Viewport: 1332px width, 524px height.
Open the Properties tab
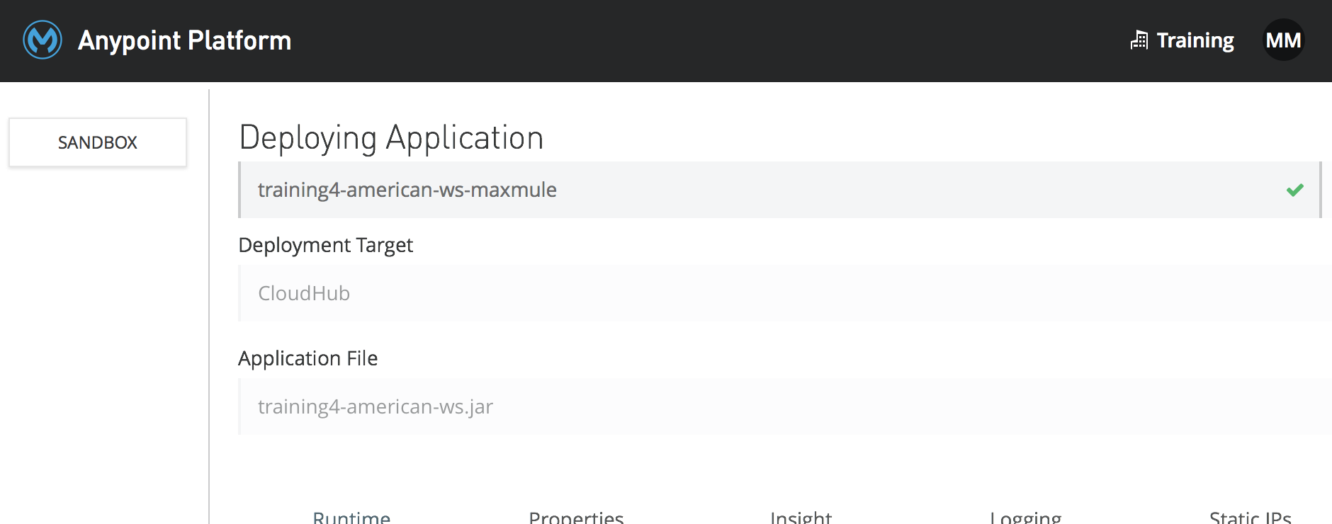pyautogui.click(x=576, y=518)
